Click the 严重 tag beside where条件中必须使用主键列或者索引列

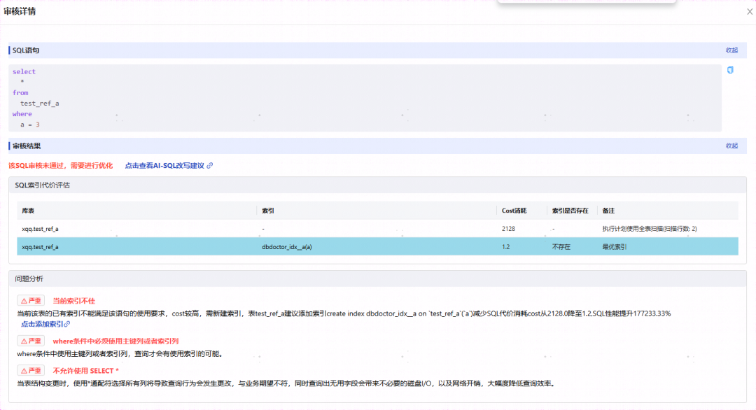tap(31, 341)
